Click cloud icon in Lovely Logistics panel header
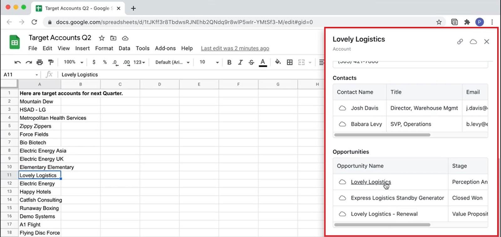Image resolution: width=501 pixels, height=237 pixels. 473,41
